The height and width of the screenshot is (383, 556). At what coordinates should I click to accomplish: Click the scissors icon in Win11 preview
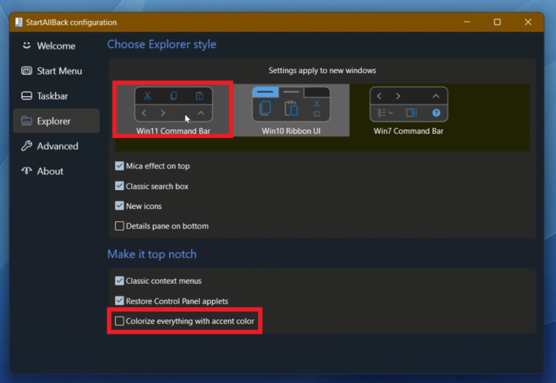pyautogui.click(x=148, y=96)
